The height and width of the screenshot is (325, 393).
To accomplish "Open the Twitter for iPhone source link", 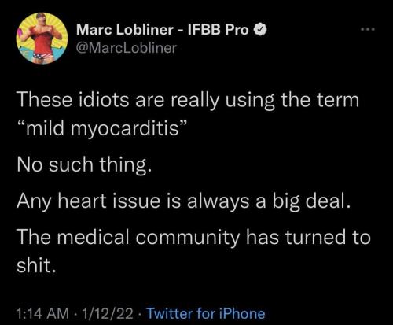I will 205,313.
